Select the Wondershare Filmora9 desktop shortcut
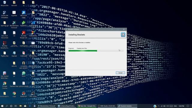This screenshot has width=192, height=108. point(14,25)
